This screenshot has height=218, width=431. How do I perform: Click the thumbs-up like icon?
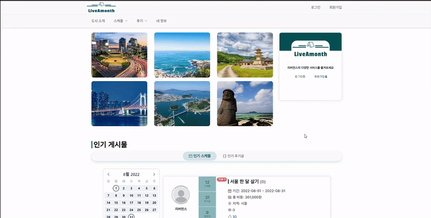[230, 216]
